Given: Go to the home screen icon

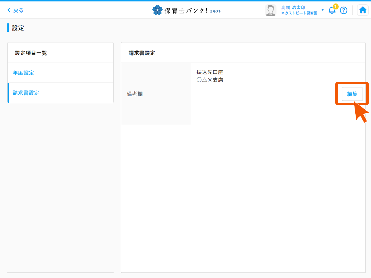Looking at the screenshot, I should [363, 10].
